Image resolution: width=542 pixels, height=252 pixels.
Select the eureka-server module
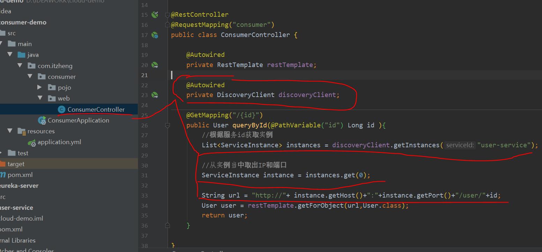tap(19, 186)
